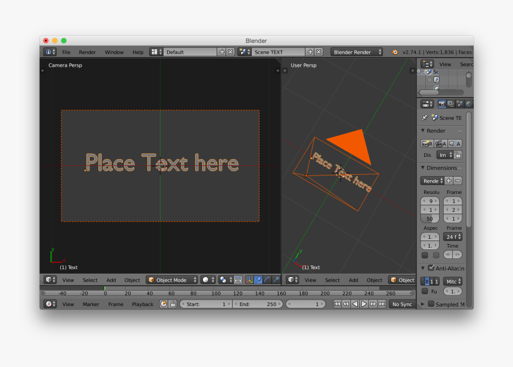Add a new screen layout
513x367 pixels.
pos(222,52)
